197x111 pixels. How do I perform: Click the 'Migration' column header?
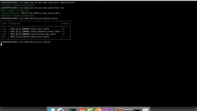pos(15,23)
